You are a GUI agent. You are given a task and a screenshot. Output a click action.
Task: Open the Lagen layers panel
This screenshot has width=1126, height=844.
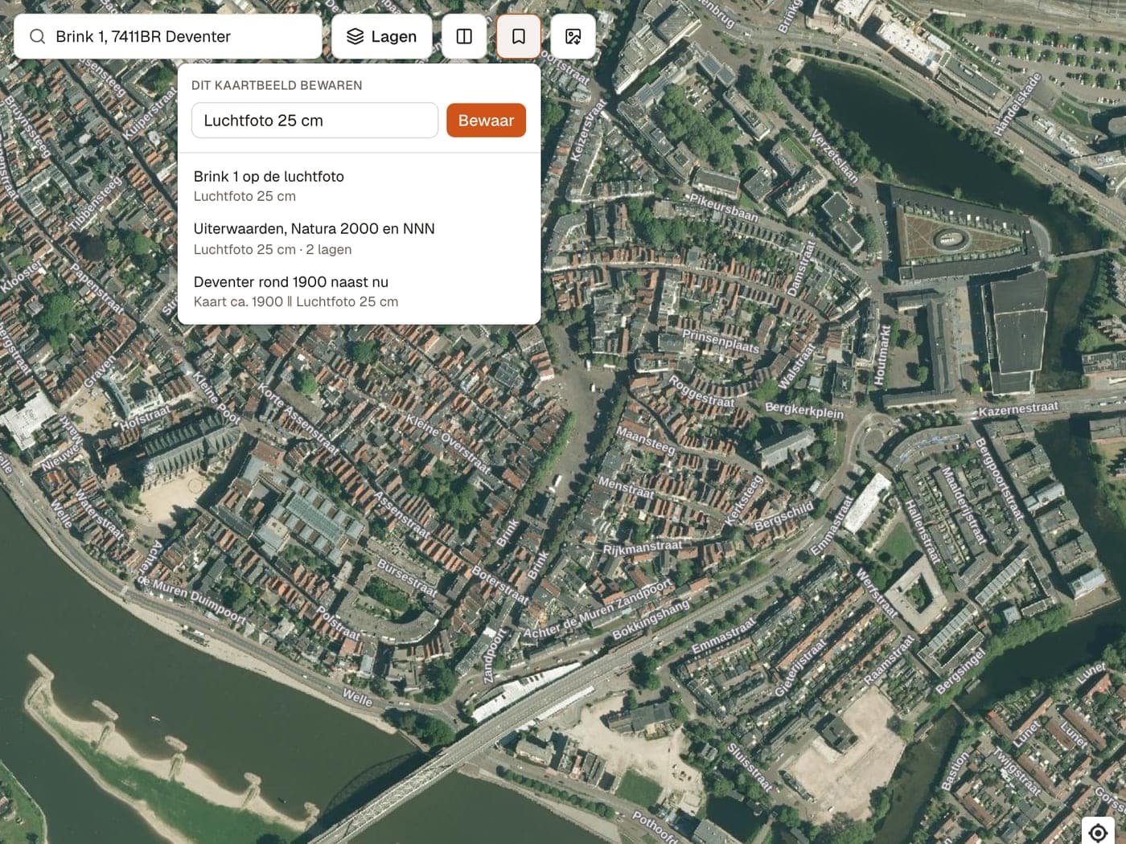pyautogui.click(x=381, y=36)
